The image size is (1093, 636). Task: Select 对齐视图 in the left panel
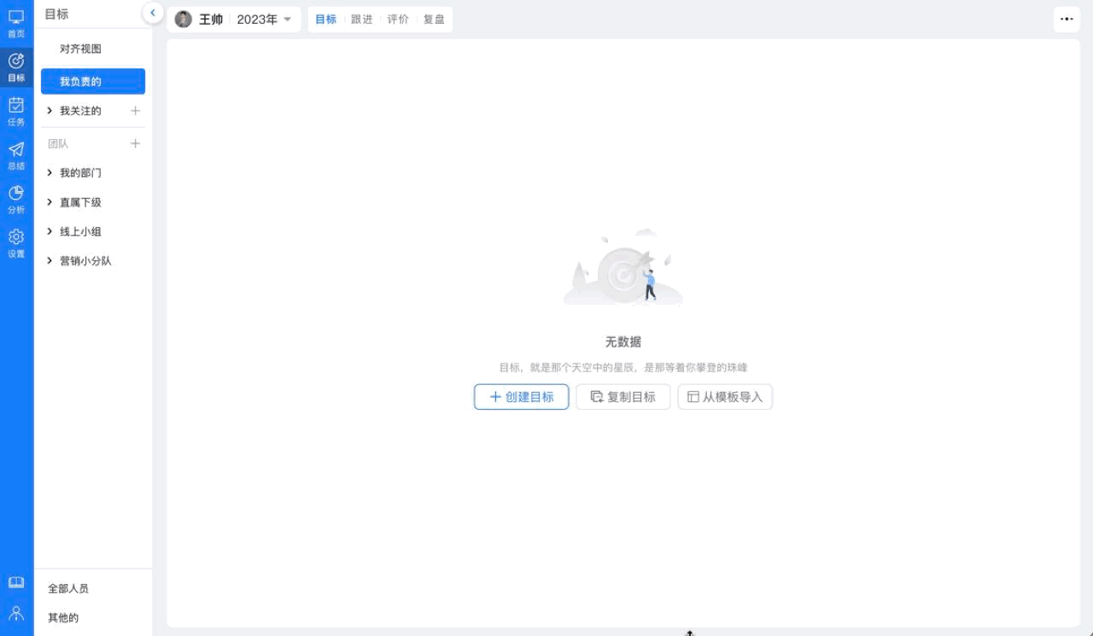click(80, 50)
